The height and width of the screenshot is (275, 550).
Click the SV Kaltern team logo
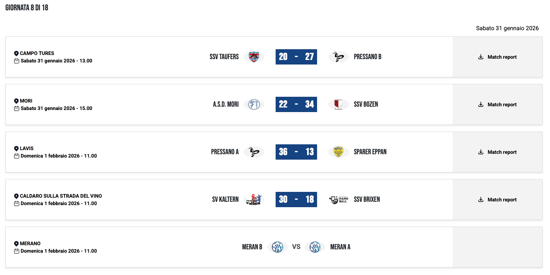click(254, 200)
